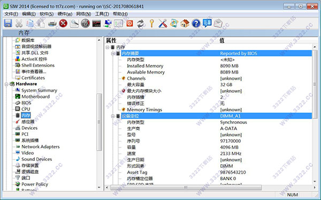
Task: Click the left tree vertical scrollbar thumb
Action: tap(99, 122)
